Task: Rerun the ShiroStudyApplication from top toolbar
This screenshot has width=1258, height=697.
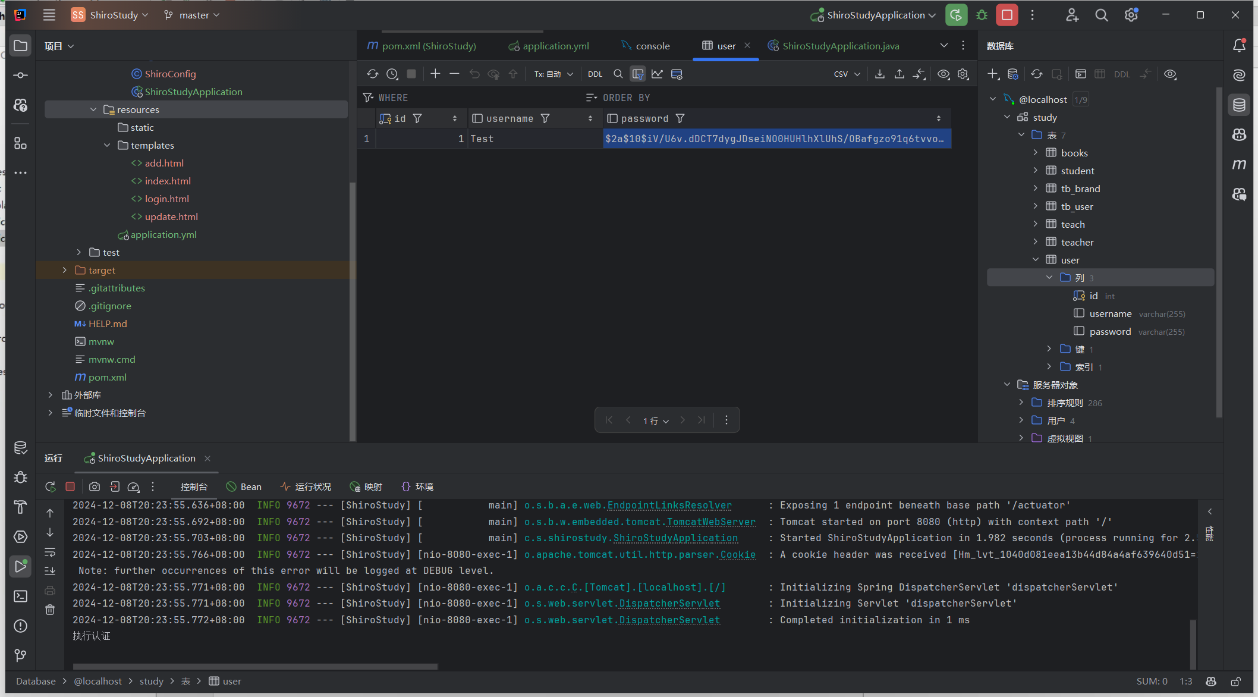Action: click(956, 15)
